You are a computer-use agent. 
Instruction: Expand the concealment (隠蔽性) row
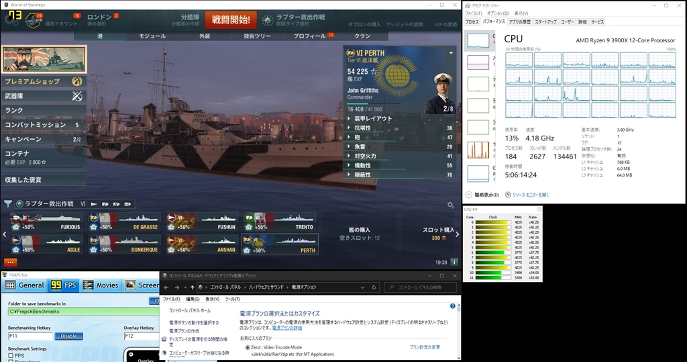[x=400, y=175]
